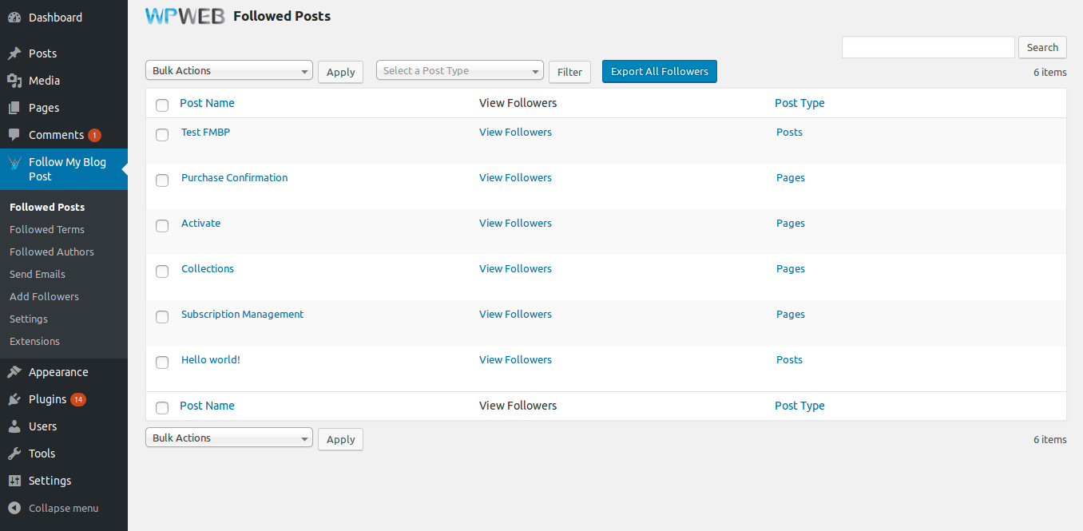Image resolution: width=1083 pixels, height=531 pixels.
Task: Click the Pages icon in sidebar
Action: (x=14, y=108)
